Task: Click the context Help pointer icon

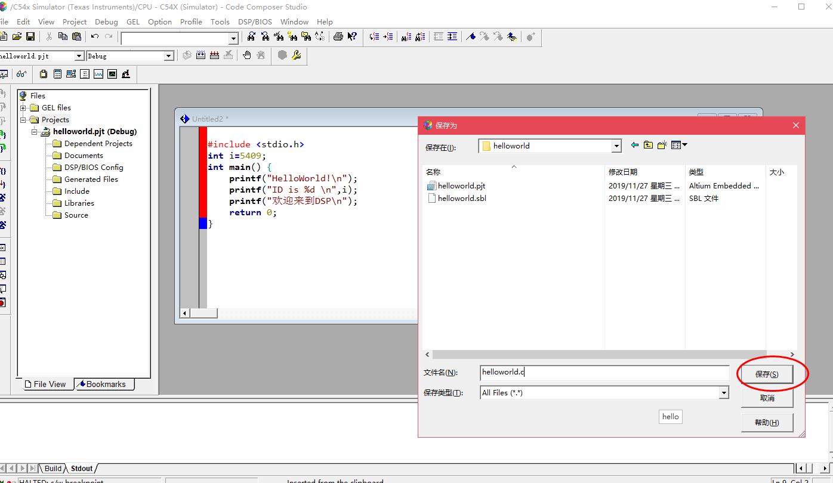Action: 352,37
